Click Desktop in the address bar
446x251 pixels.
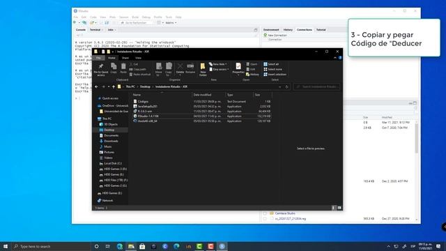[145, 86]
